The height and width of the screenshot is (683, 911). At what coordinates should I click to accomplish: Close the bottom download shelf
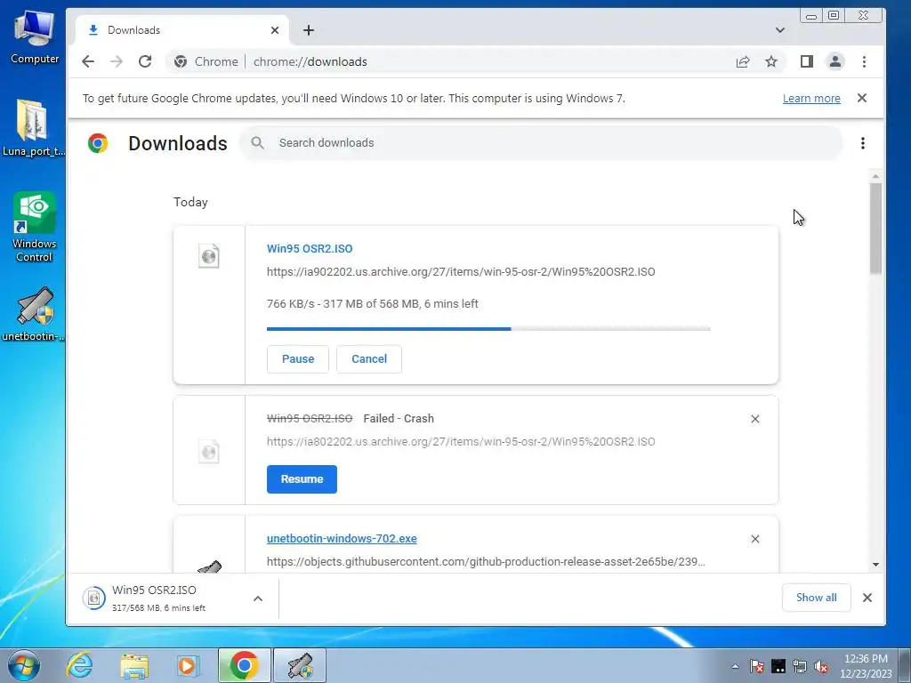click(867, 598)
